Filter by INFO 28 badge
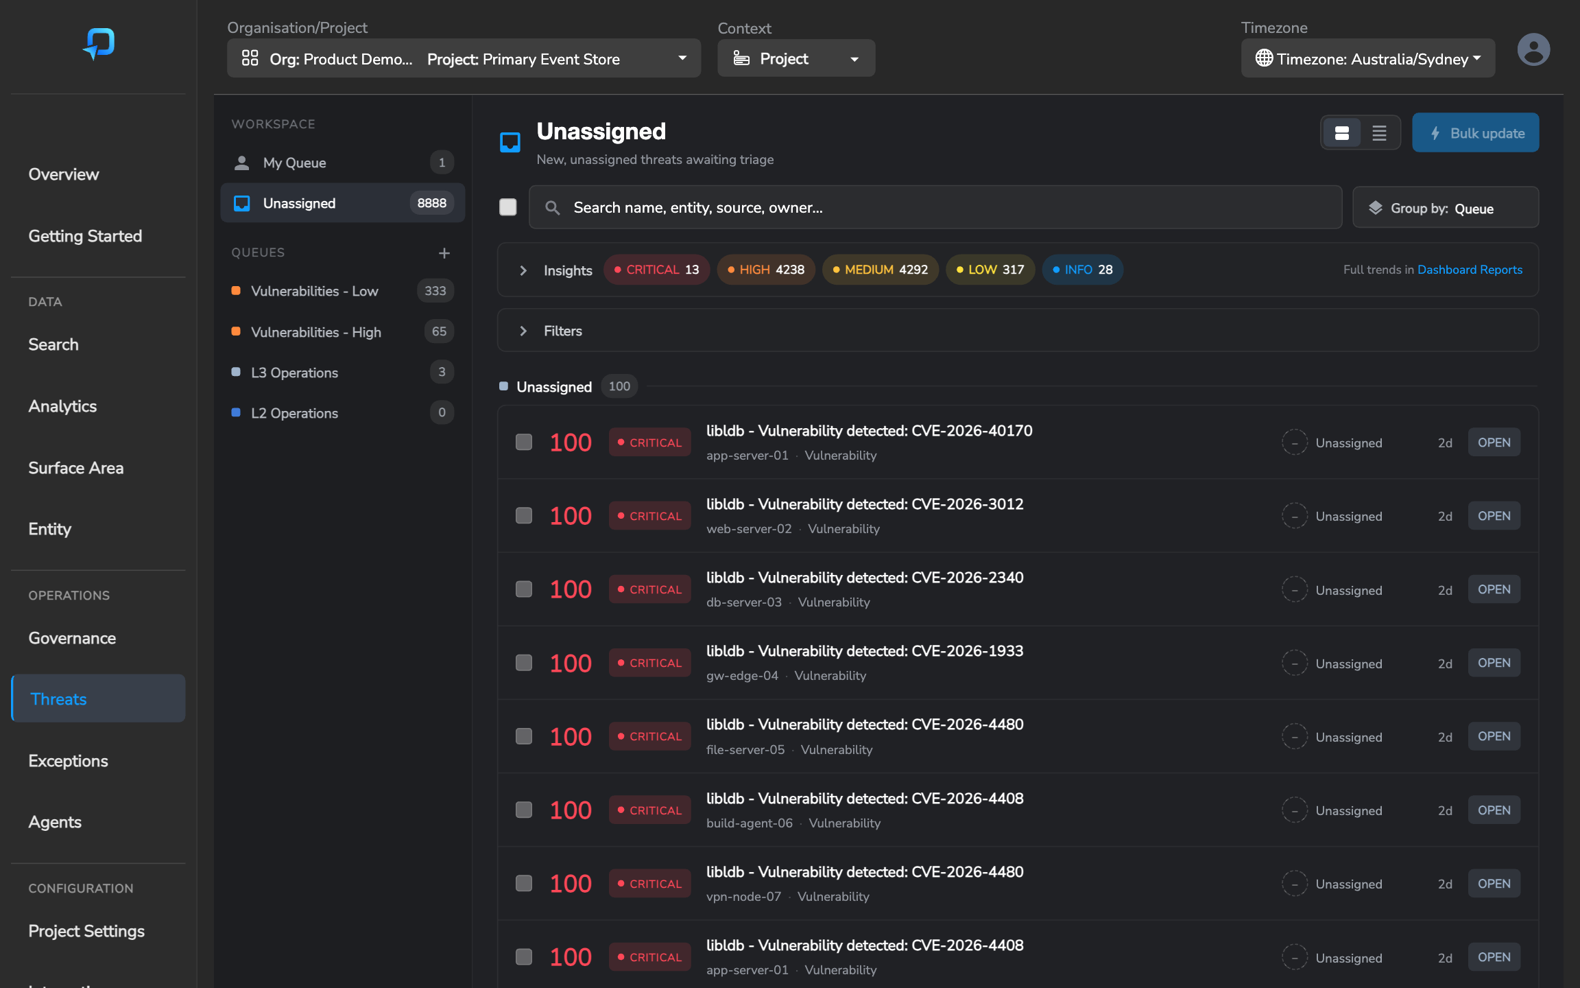The image size is (1580, 988). 1082,270
